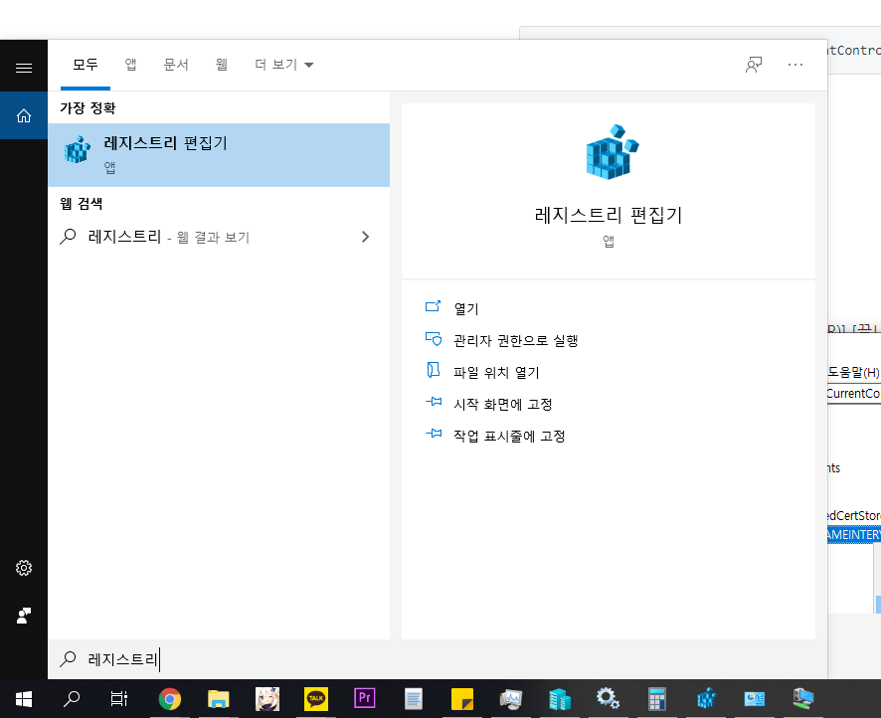Open 레지스트리 web results suggestion
This screenshot has height=718, width=881.
coord(219,237)
